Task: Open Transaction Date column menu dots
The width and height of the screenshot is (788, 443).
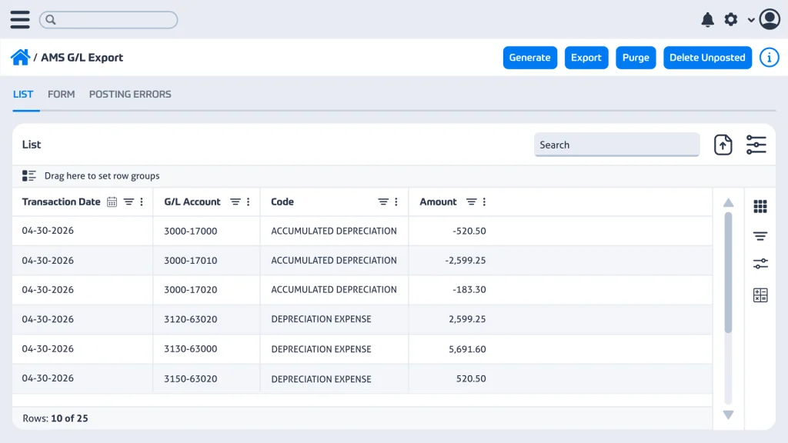Action: [x=142, y=202]
